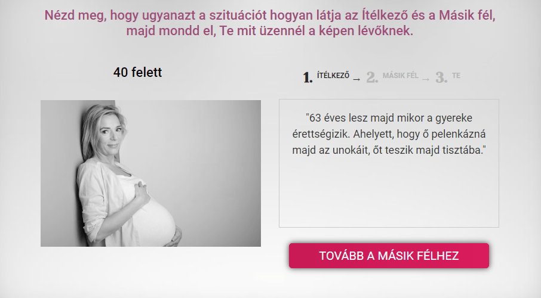Click the large step number 1

[x=308, y=77]
